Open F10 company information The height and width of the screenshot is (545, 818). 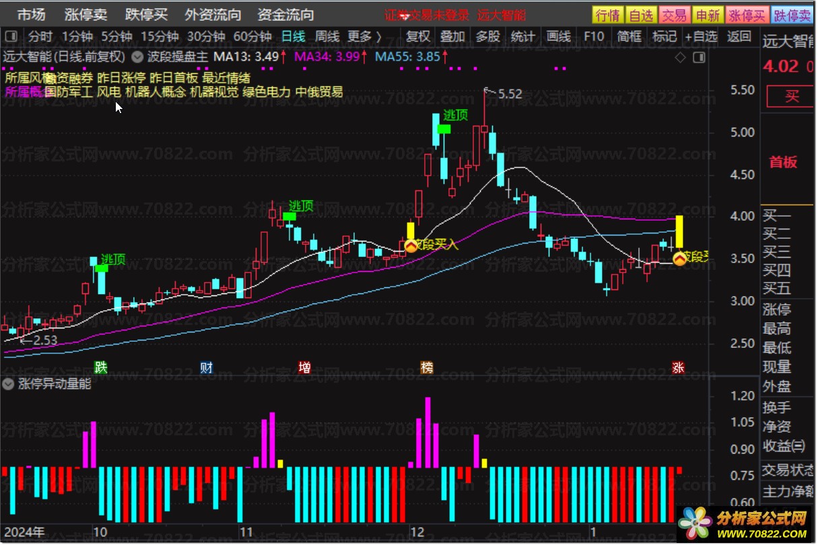[x=594, y=36]
